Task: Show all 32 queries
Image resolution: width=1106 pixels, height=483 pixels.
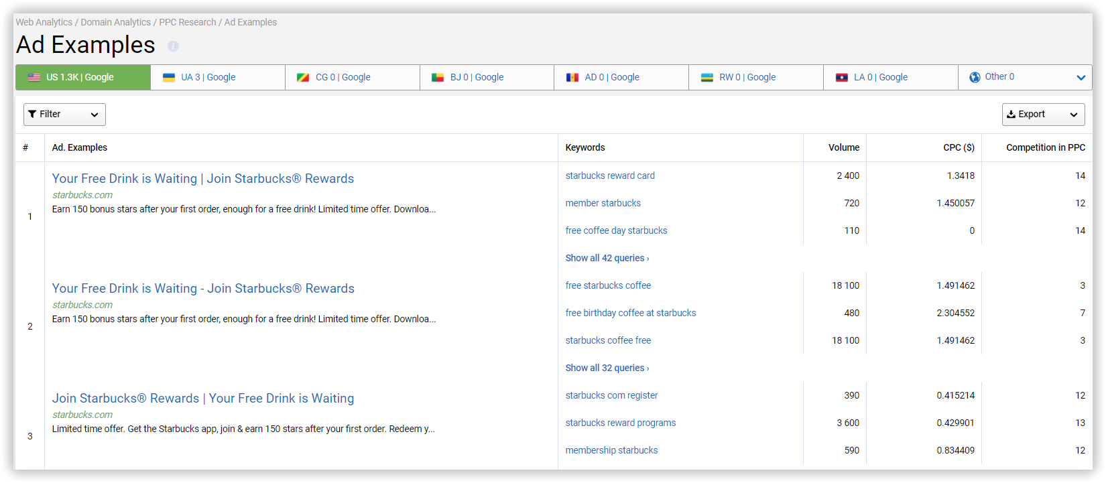Action: click(x=607, y=368)
